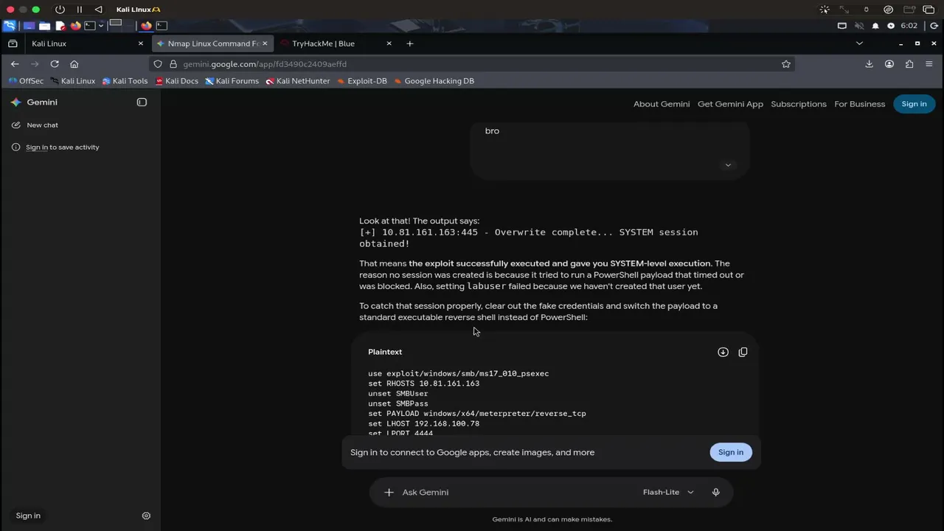Open the Kali Docs bookmark
Image resolution: width=944 pixels, height=531 pixels.
pos(177,81)
